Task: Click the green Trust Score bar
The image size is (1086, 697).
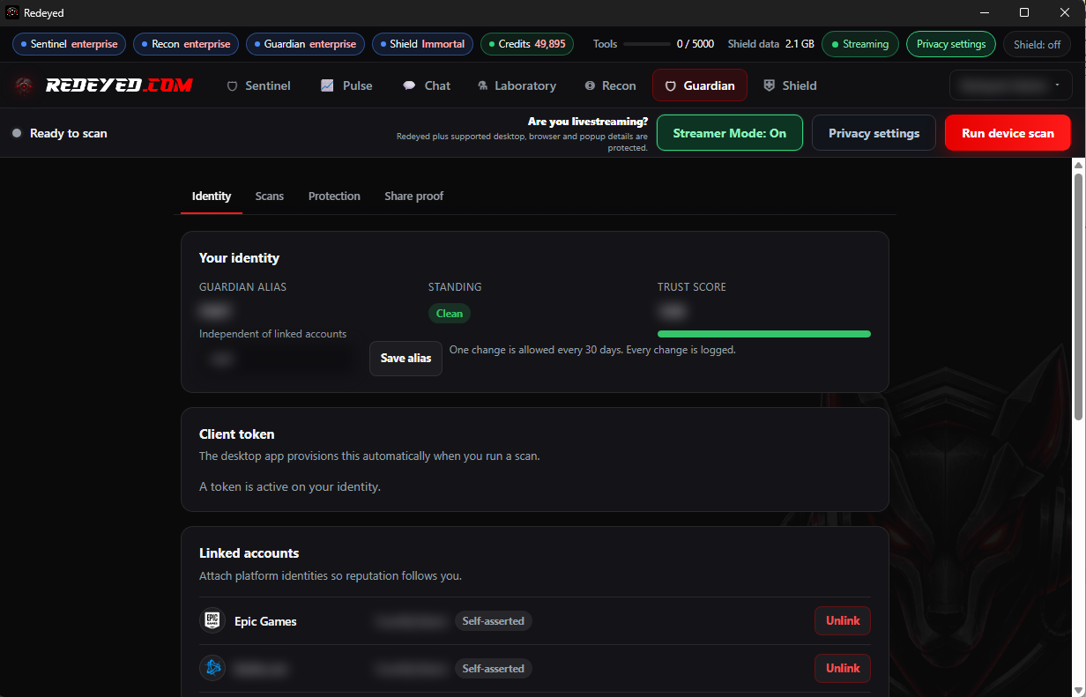Action: pyautogui.click(x=764, y=334)
